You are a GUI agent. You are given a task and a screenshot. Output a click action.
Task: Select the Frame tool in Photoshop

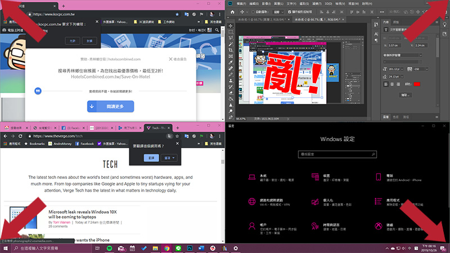pyautogui.click(x=231, y=56)
